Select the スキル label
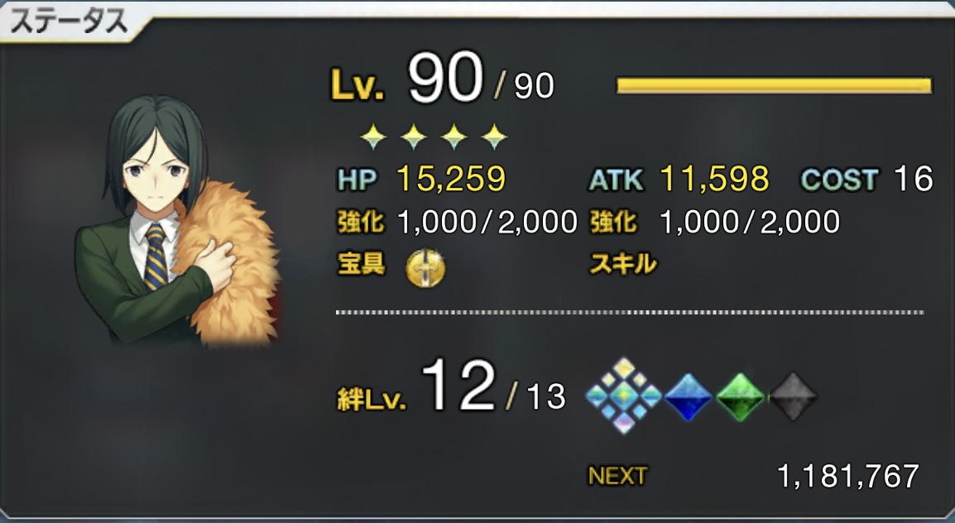955x523 pixels. pyautogui.click(x=623, y=264)
